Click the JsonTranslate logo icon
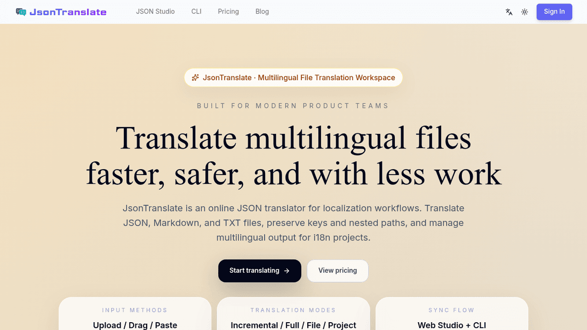This screenshot has height=330, width=587. (x=21, y=12)
